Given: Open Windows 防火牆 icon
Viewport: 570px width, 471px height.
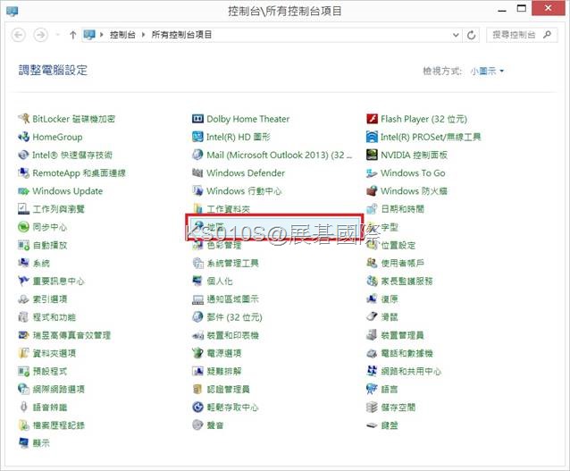Looking at the screenshot, I should point(373,191).
